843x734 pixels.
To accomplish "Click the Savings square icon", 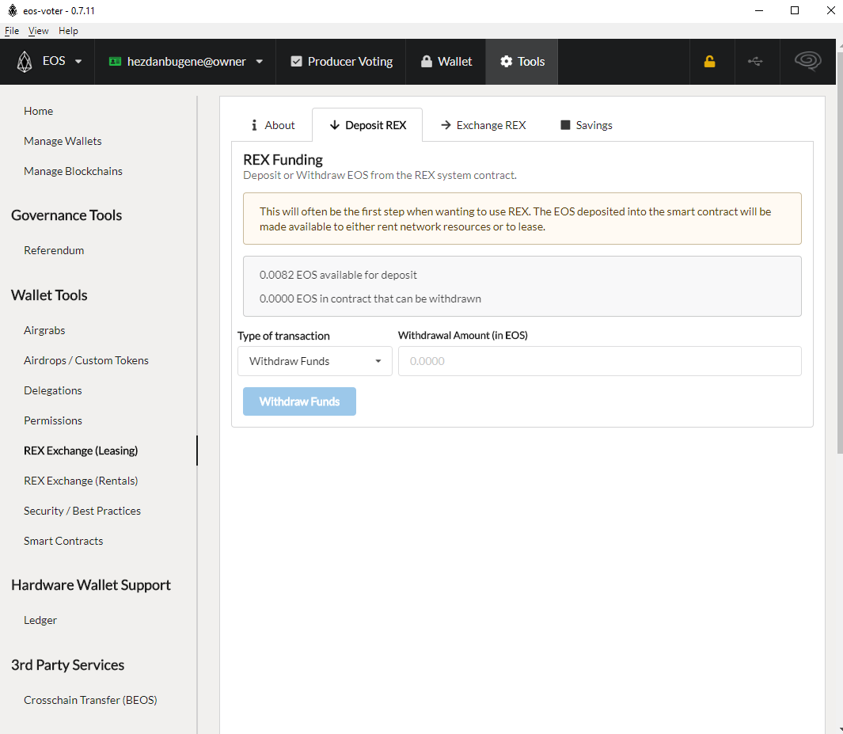I will coord(565,125).
